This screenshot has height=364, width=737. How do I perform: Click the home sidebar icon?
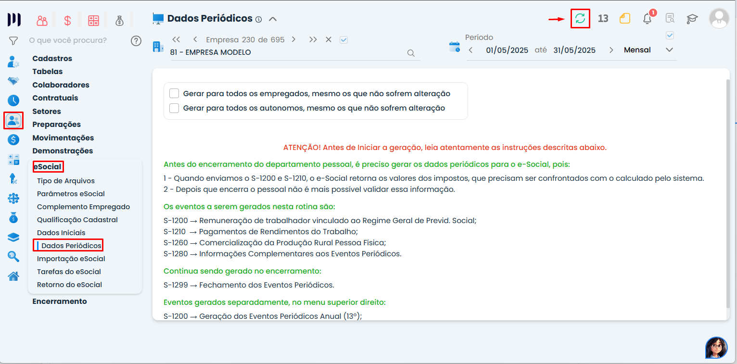tap(13, 276)
